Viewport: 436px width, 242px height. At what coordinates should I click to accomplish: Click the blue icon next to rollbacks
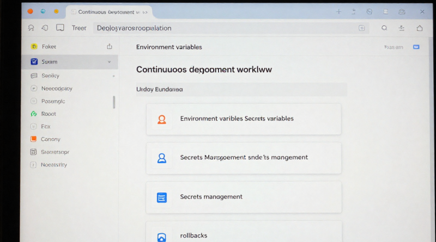161,237
